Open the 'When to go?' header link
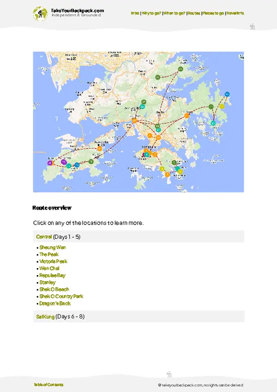 [174, 13]
